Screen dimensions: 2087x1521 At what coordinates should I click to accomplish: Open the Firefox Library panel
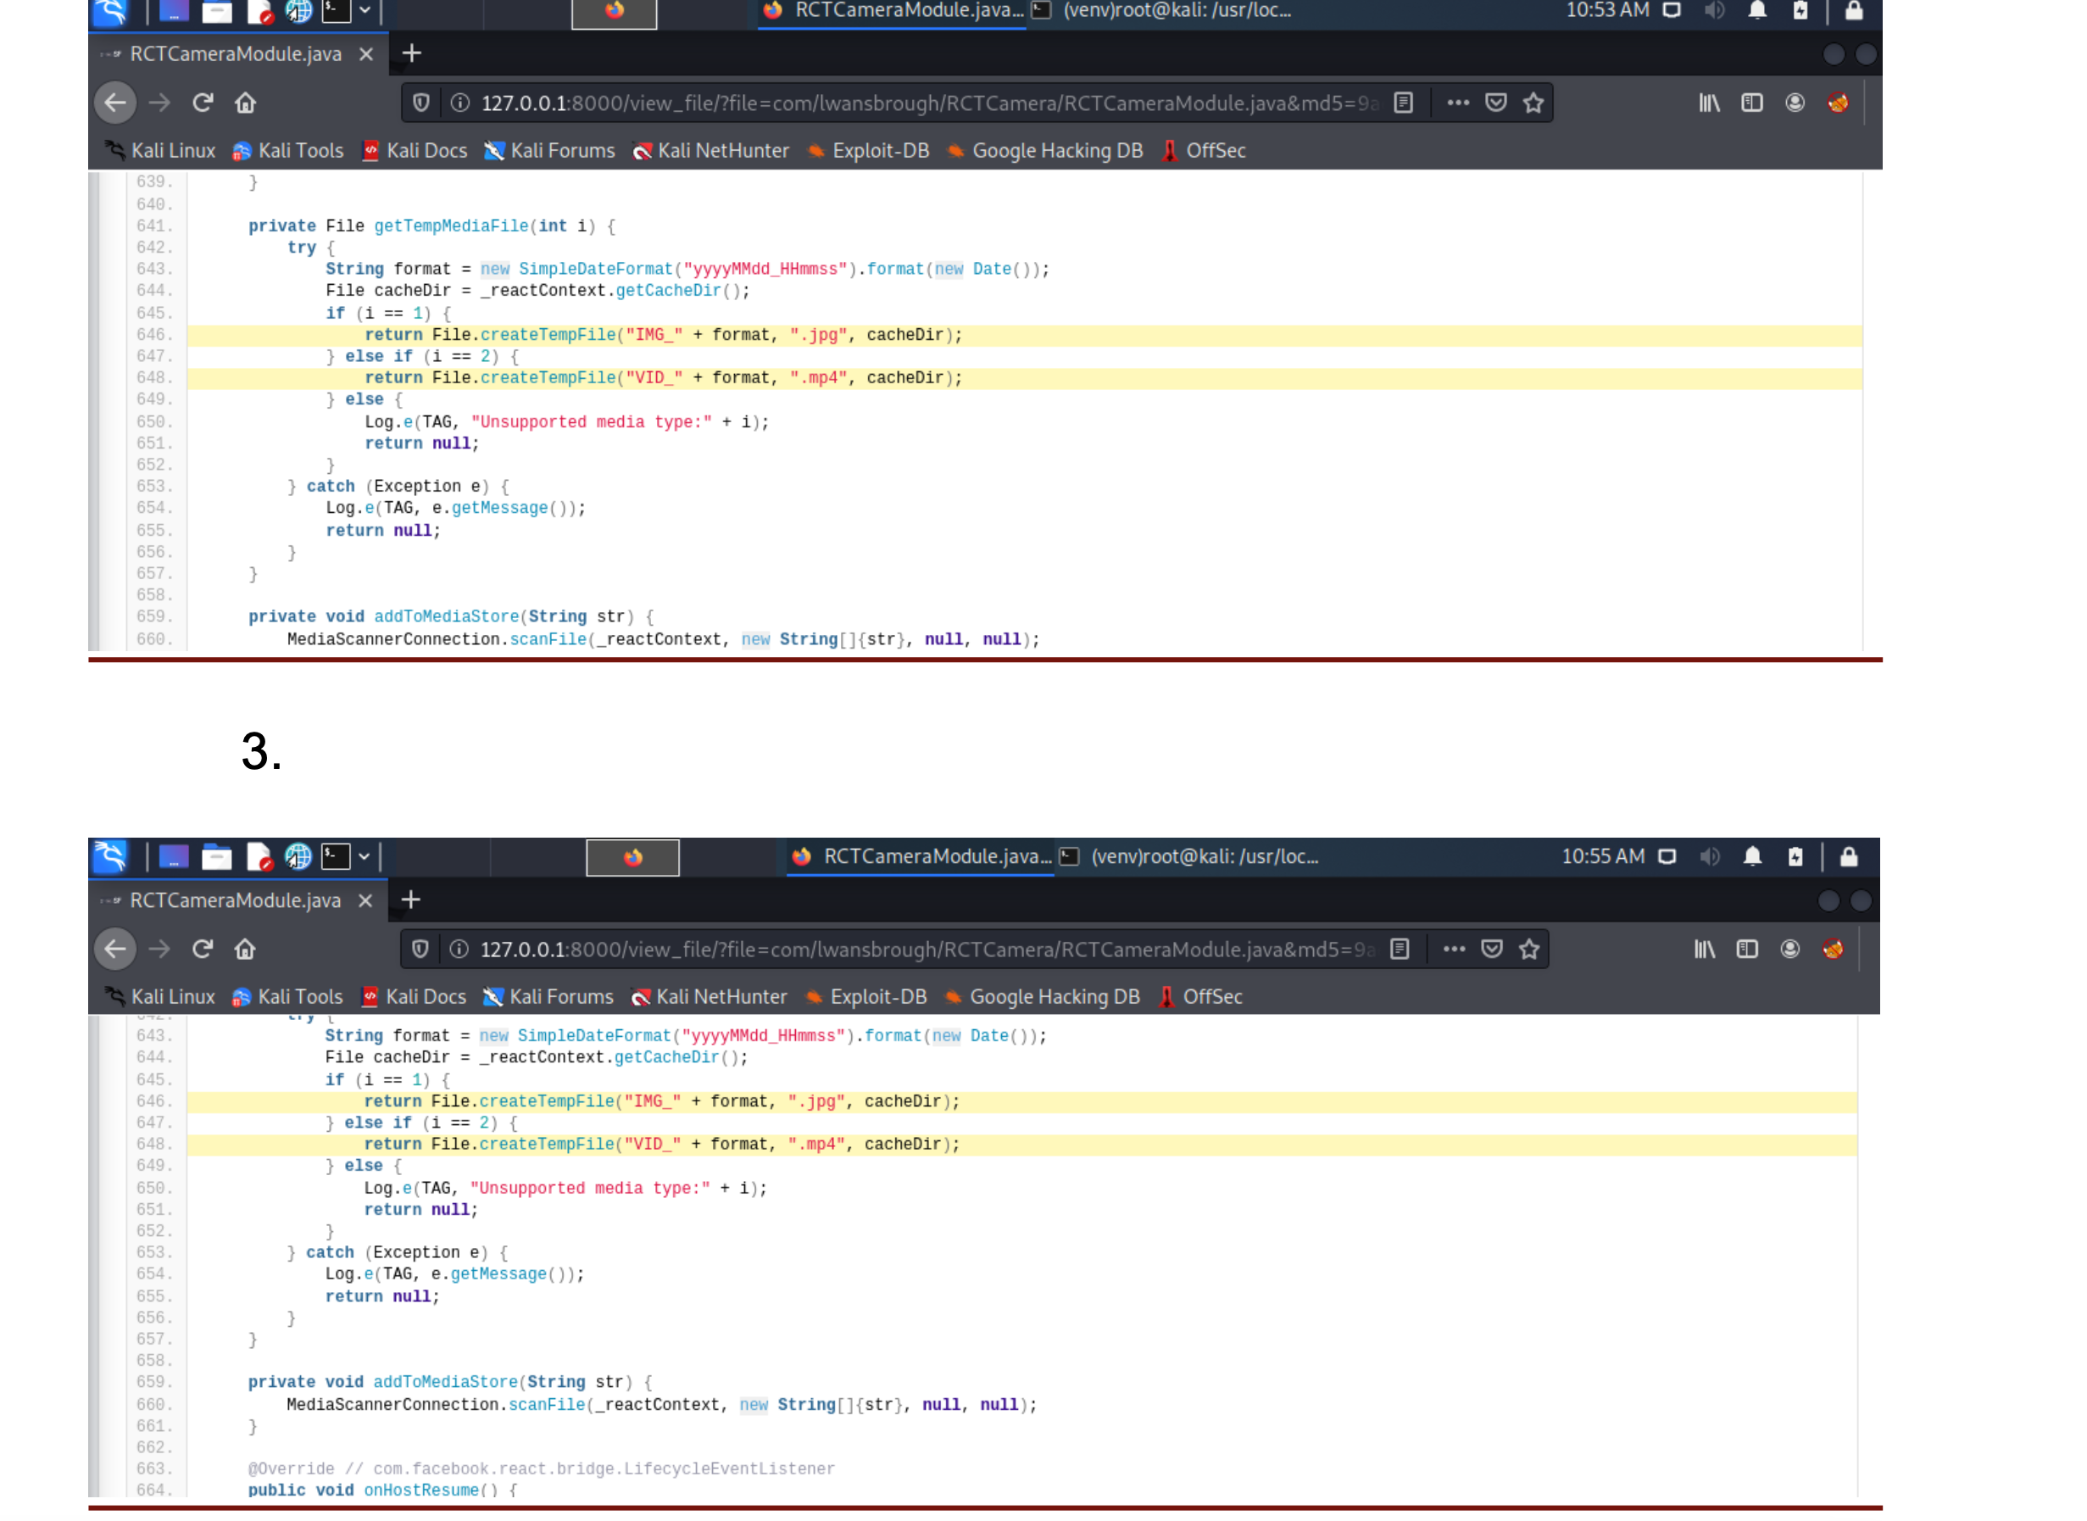point(1709,103)
